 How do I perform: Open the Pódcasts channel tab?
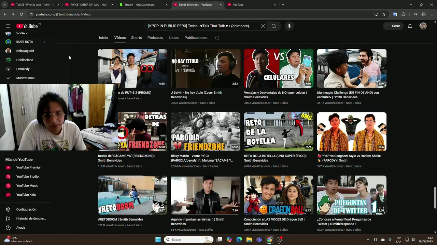click(x=155, y=38)
